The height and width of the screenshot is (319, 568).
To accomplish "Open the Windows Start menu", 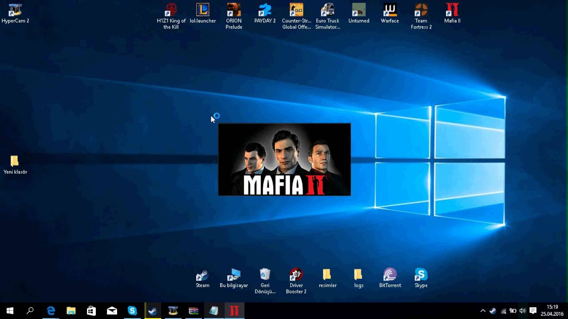I will (x=10, y=311).
